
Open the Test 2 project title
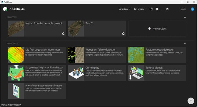[89, 23]
